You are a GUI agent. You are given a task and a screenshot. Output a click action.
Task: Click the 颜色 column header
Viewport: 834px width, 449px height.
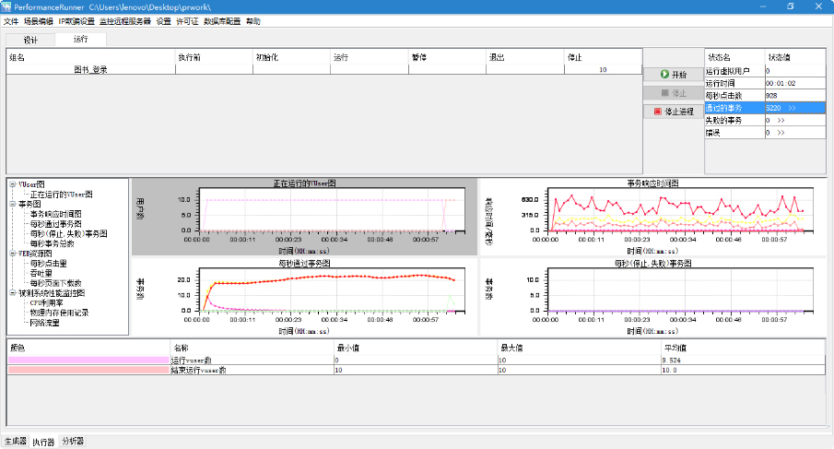88,348
